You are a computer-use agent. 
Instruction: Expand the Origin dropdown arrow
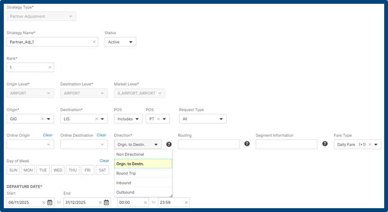click(x=49, y=119)
